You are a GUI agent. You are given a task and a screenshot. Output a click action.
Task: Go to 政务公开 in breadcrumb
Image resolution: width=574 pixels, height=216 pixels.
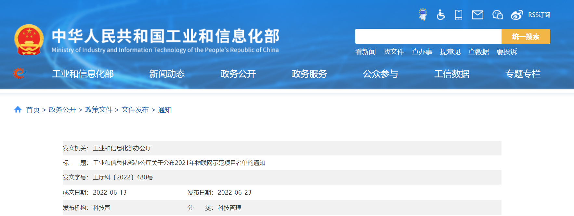pos(62,110)
